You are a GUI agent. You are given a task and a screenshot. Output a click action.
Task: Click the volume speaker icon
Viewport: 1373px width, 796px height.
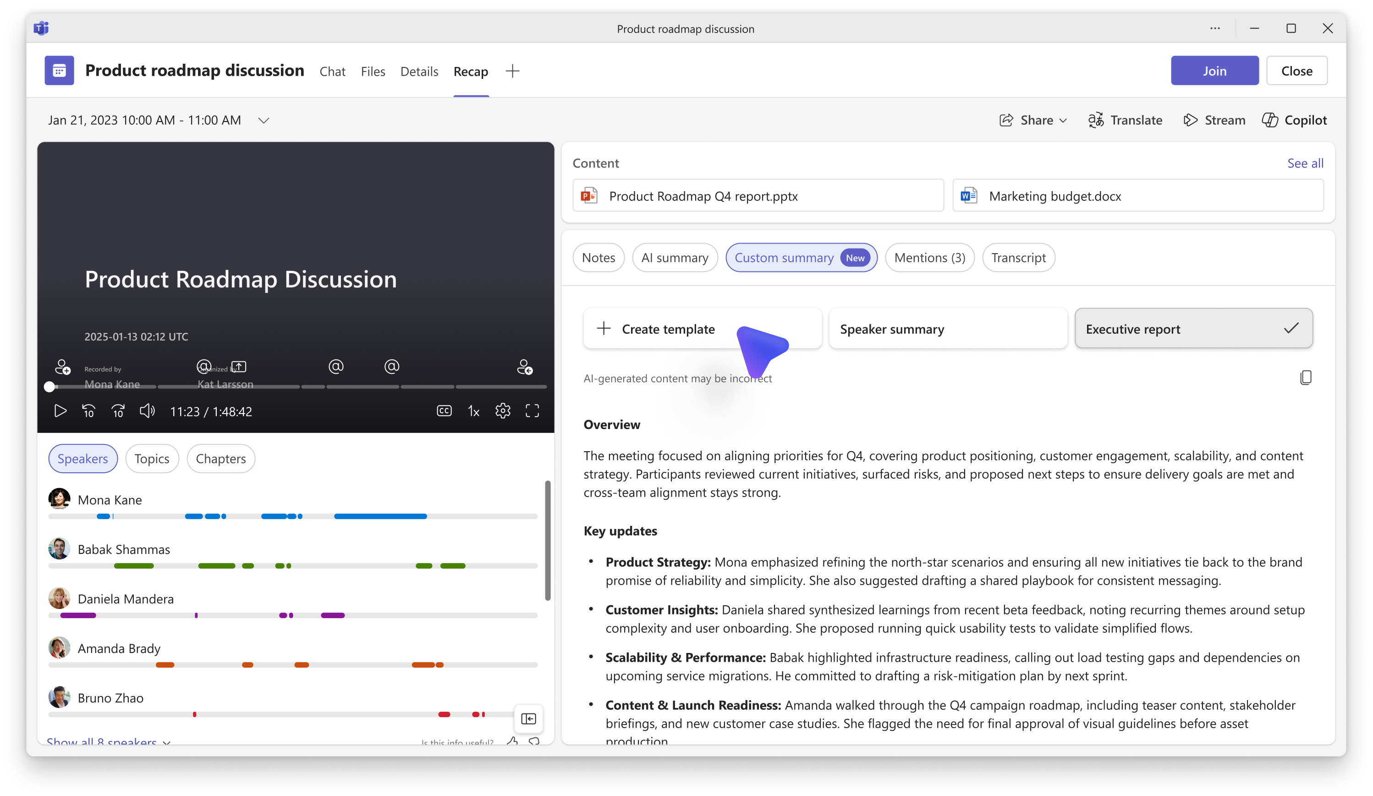click(147, 411)
